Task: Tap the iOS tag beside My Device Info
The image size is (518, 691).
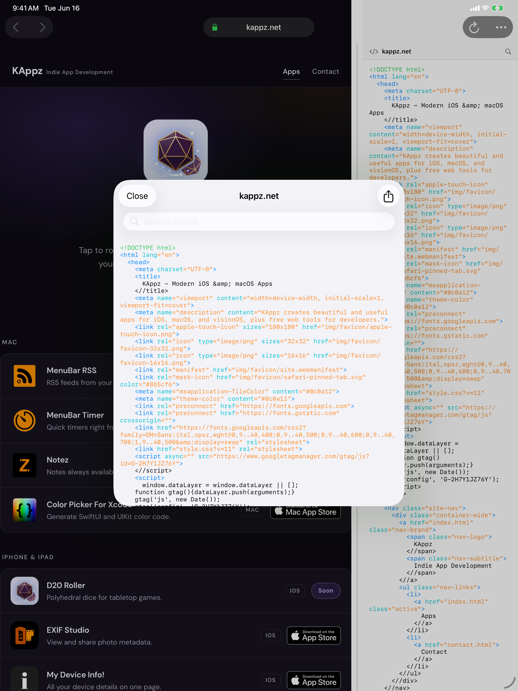Action: point(270,680)
